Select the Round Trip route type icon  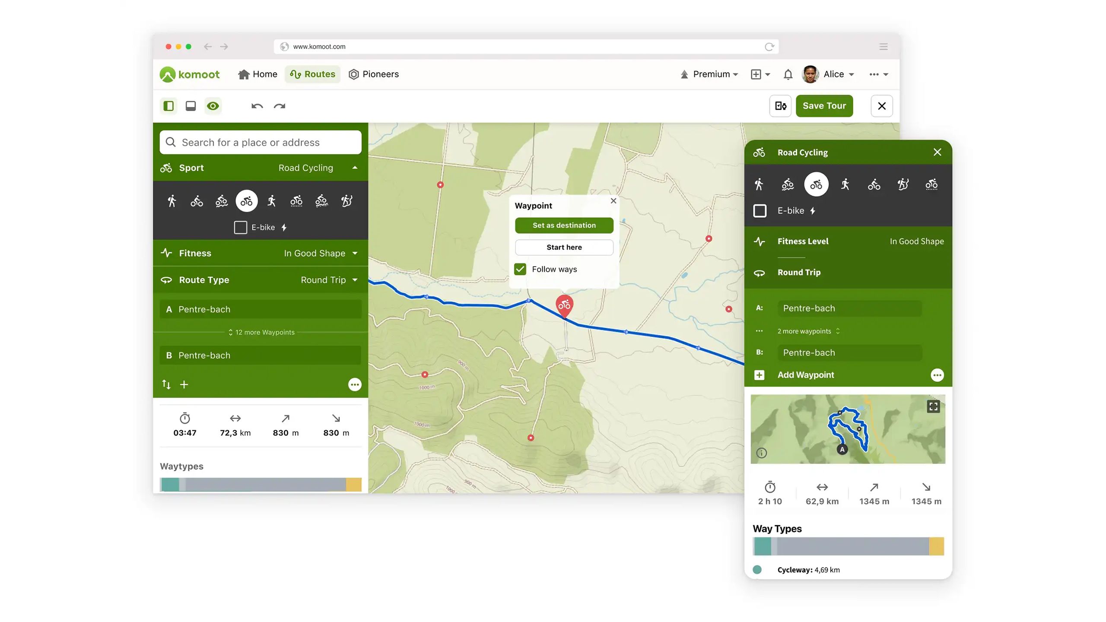pos(165,279)
